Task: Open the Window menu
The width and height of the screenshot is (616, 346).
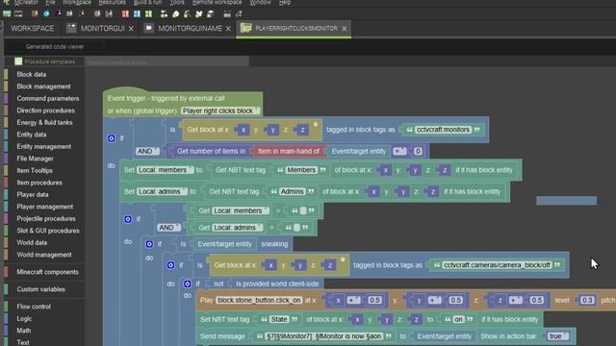Action: point(261,2)
